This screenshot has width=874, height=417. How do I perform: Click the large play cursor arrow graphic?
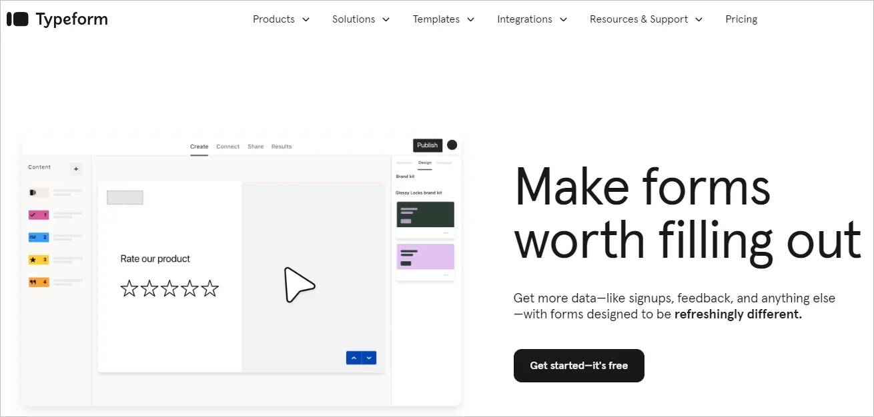pyautogui.click(x=298, y=284)
